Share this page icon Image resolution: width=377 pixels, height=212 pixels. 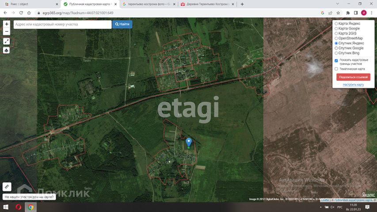(x=330, y=13)
